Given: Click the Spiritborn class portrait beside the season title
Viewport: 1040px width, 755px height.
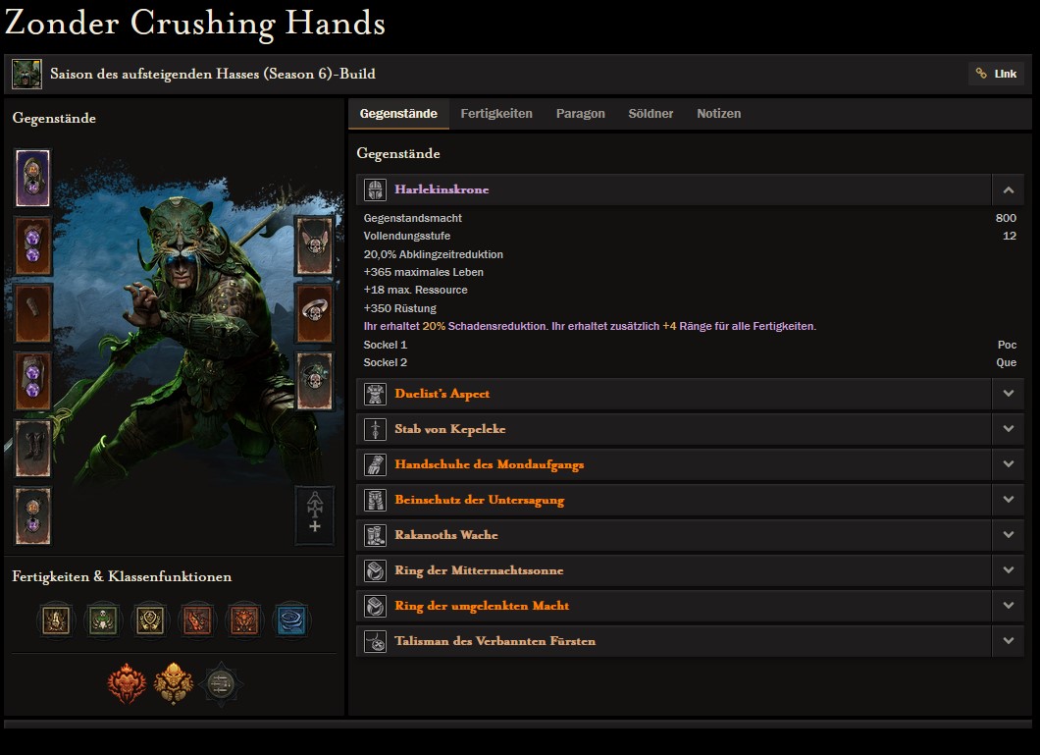Looking at the screenshot, I should tap(26, 74).
